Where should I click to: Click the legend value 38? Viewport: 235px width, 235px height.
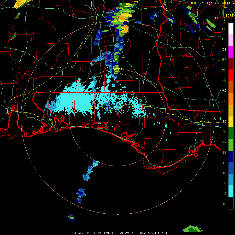click(x=224, y=101)
